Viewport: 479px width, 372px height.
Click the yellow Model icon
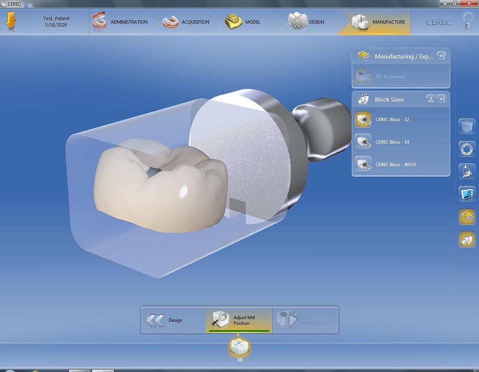[x=233, y=21]
